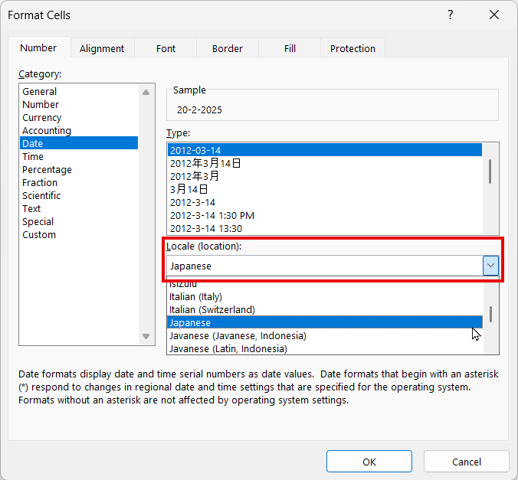The width and height of the screenshot is (518, 480).
Task: Choose the Accounting category
Action: [x=79, y=130]
